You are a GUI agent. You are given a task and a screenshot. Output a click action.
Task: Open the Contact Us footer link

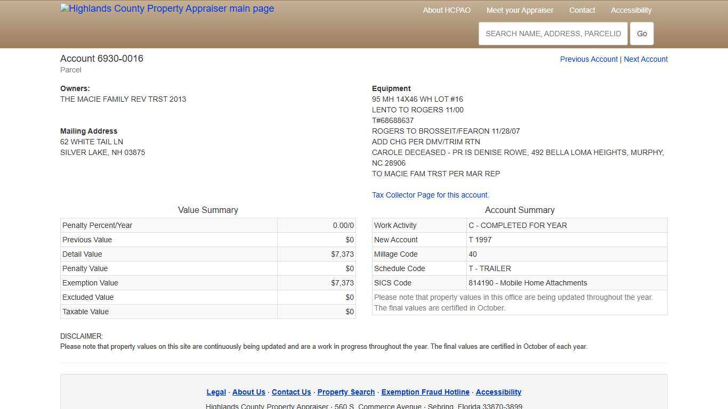291,392
